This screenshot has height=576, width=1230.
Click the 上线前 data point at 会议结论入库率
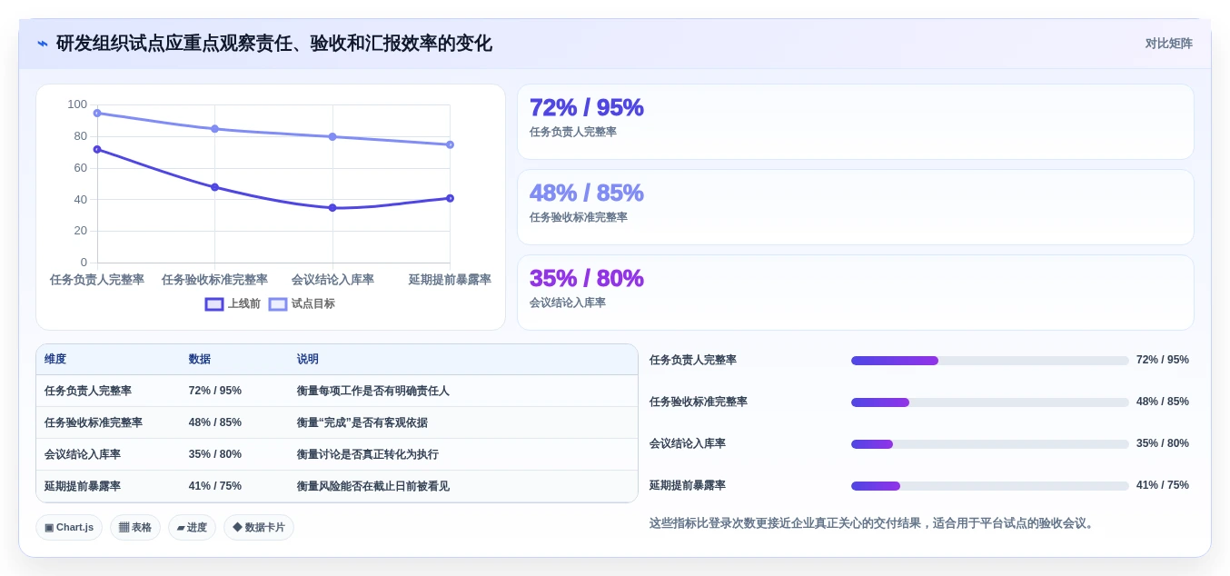point(332,208)
